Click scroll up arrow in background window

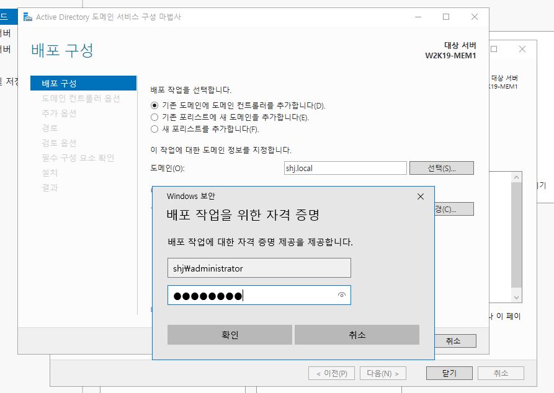pos(517,177)
